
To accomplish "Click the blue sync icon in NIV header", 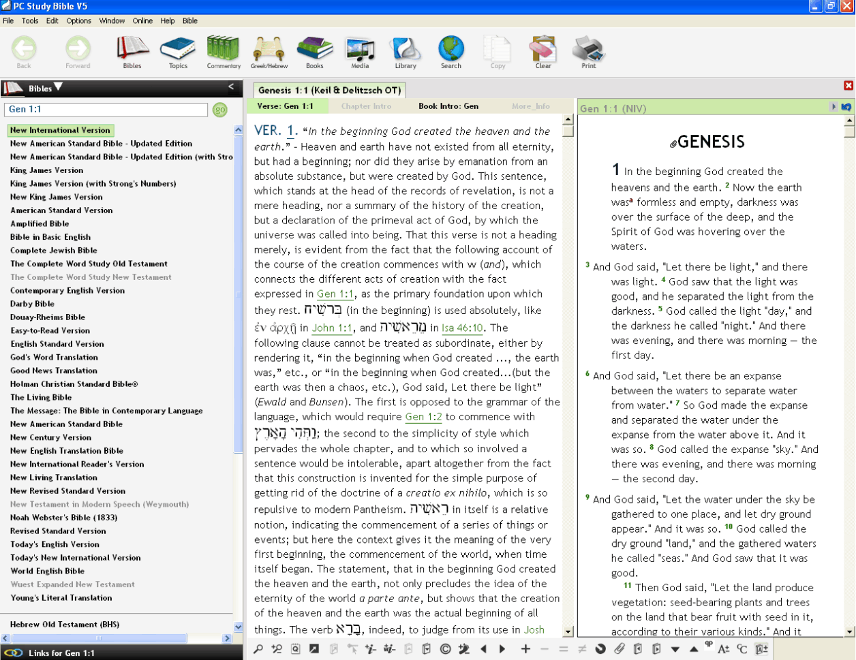I will 846,107.
